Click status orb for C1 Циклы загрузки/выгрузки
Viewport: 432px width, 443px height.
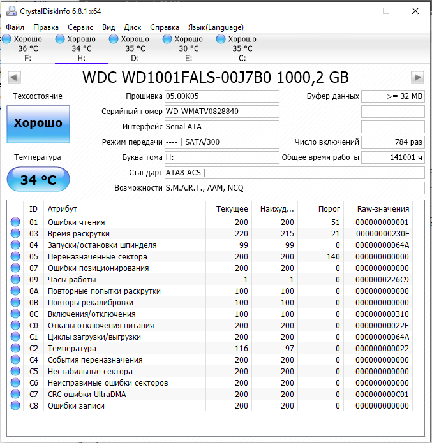click(15, 337)
